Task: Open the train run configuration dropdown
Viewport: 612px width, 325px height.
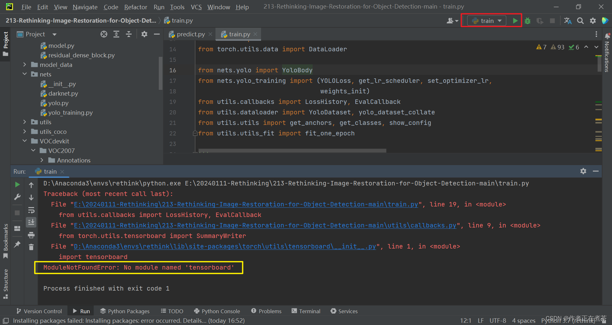Action: click(x=500, y=20)
